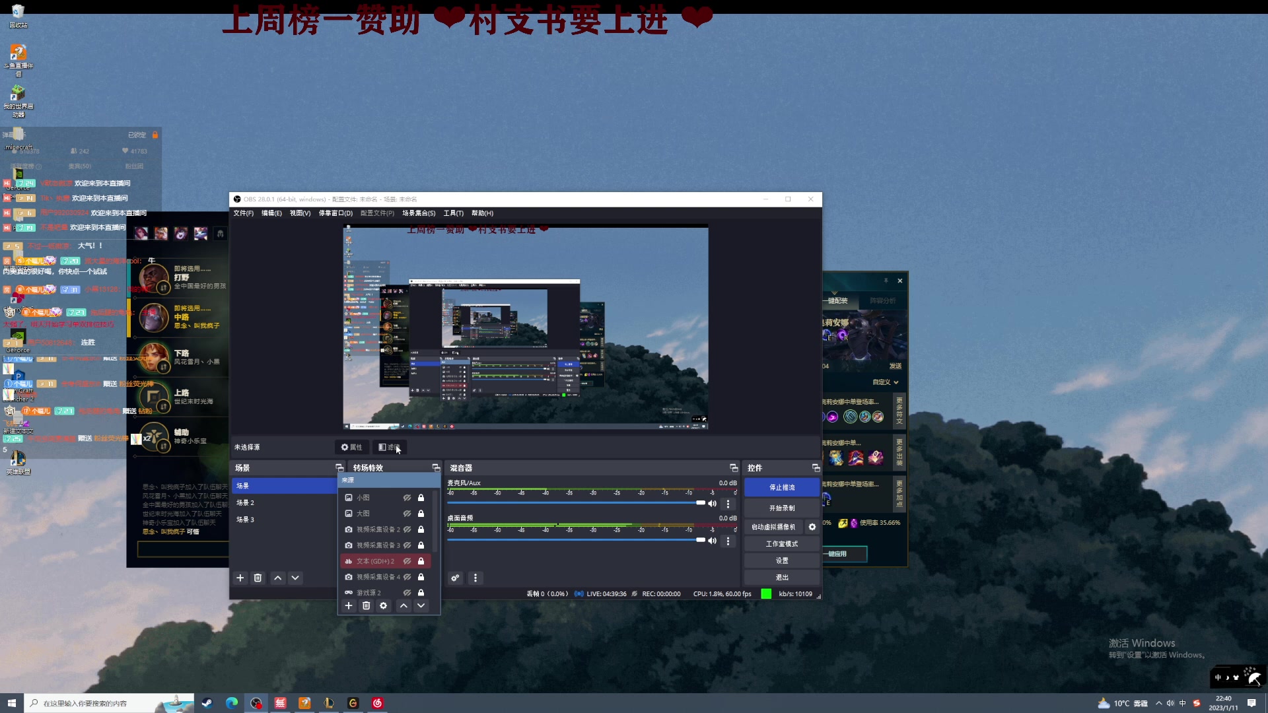The height and width of the screenshot is (713, 1268).
Task: Select scene 场景 3
Action: [284, 520]
